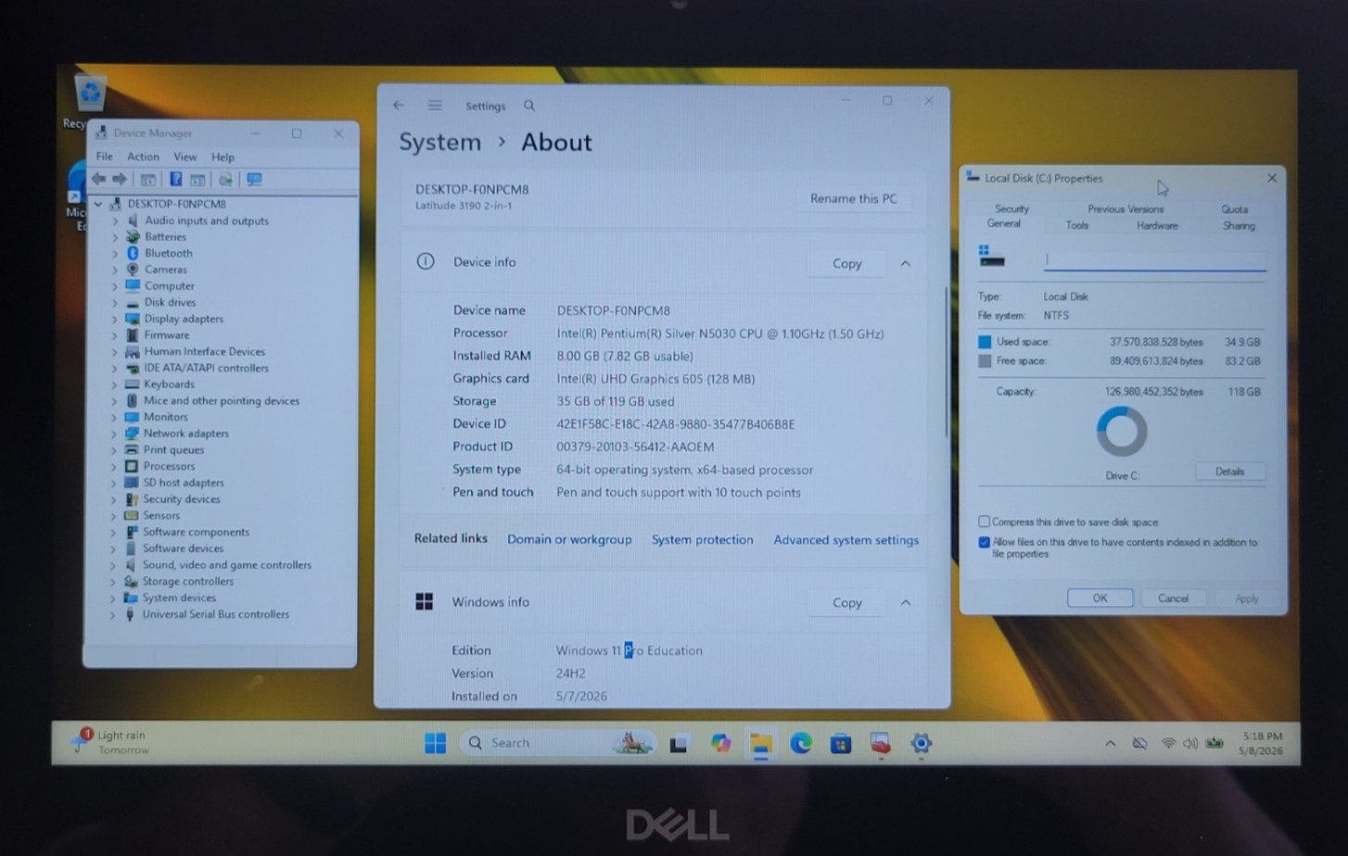1348x856 pixels.
Task: Click the System breadcrumb in Settings
Action: [439, 142]
